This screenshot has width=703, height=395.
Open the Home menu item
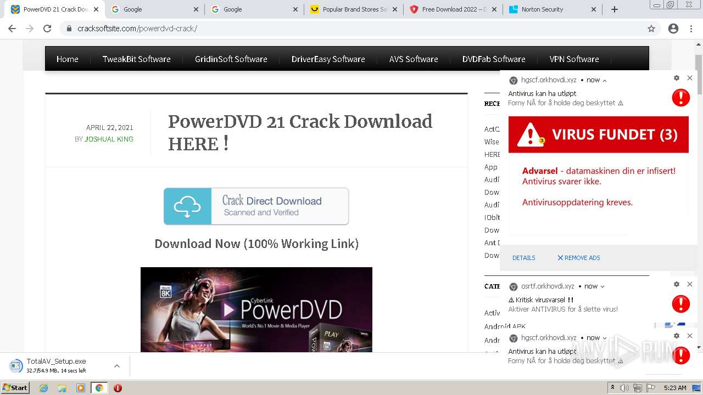(x=68, y=59)
